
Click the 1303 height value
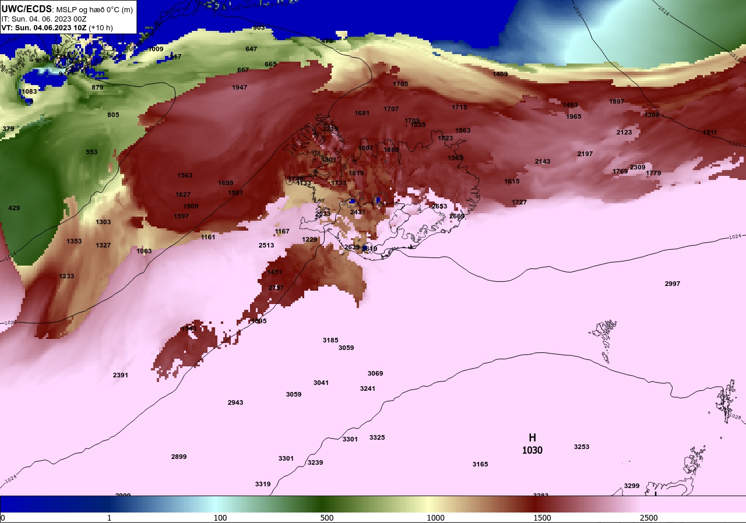point(103,222)
